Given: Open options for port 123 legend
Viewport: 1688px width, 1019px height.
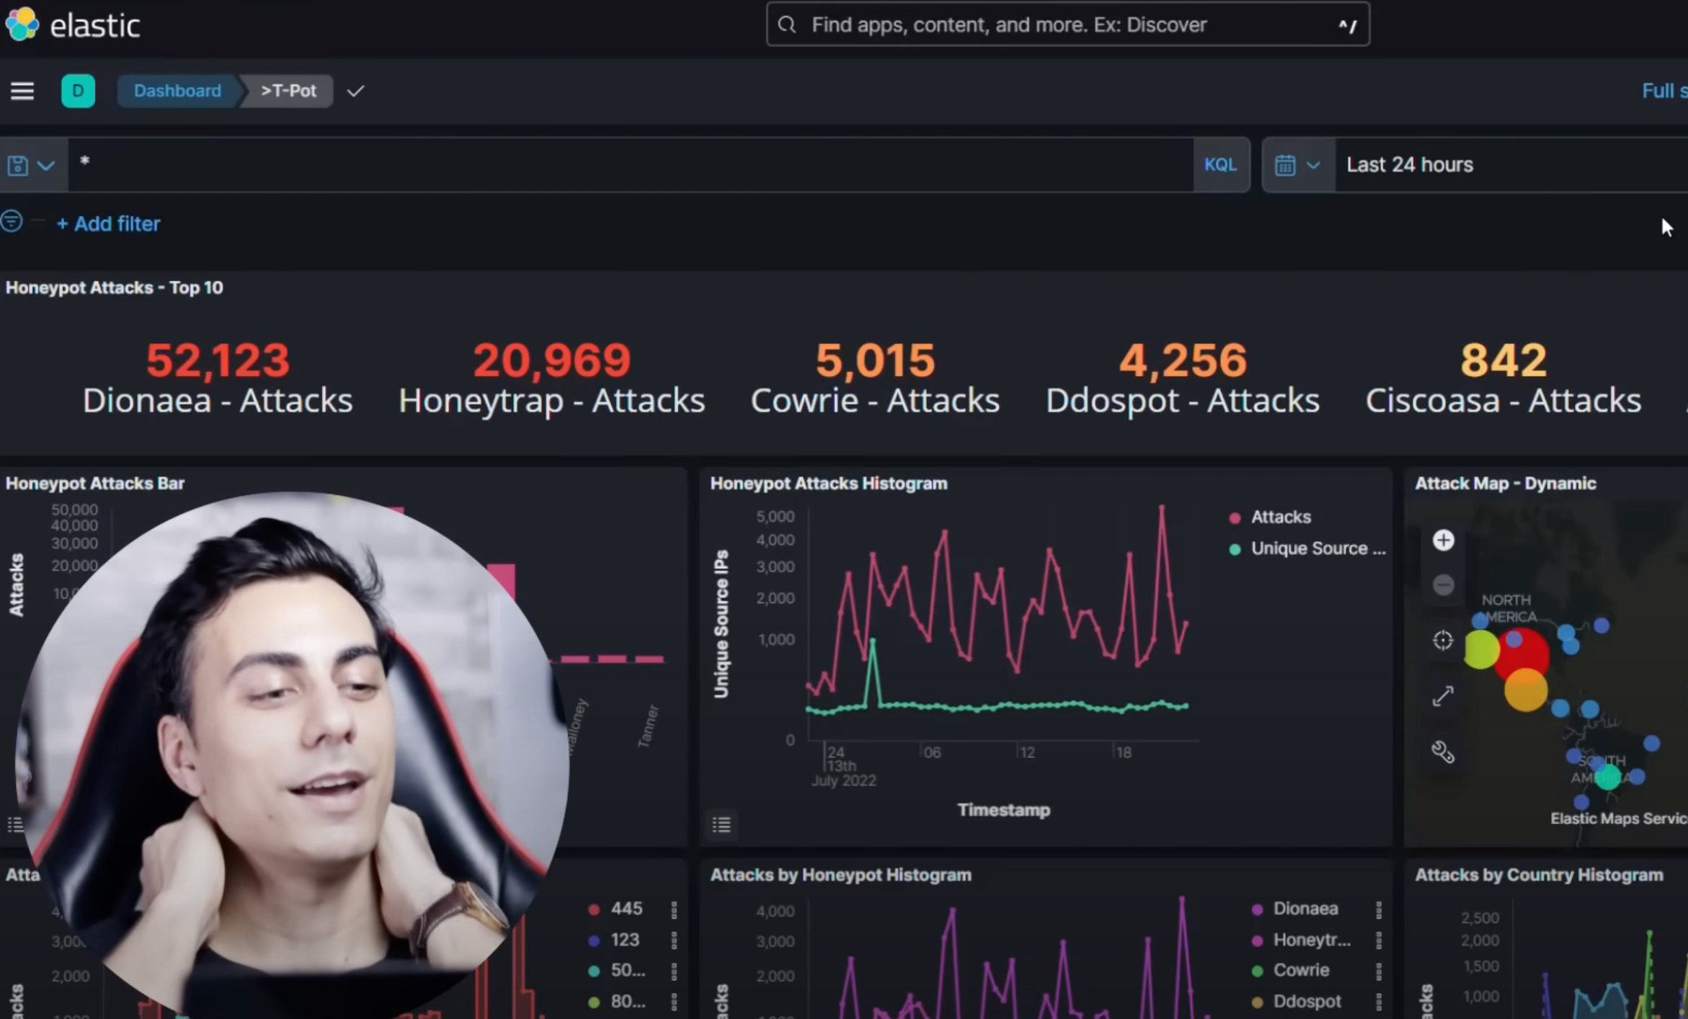Looking at the screenshot, I should point(674,940).
